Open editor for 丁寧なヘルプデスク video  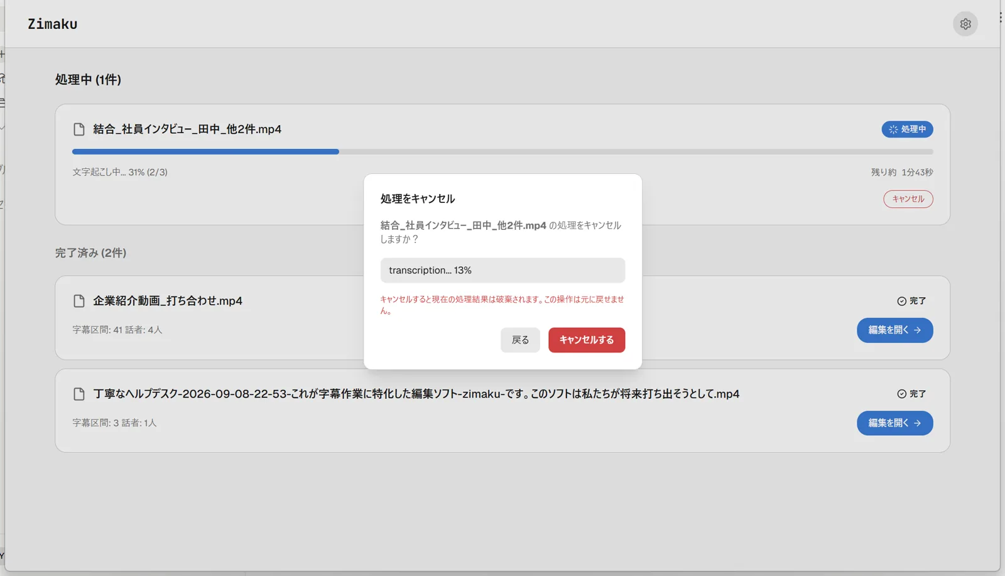(894, 423)
